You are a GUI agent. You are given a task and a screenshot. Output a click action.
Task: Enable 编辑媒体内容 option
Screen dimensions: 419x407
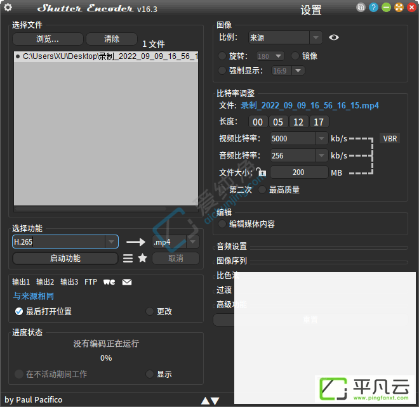click(x=222, y=224)
